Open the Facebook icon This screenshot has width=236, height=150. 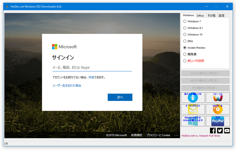pos(213,130)
